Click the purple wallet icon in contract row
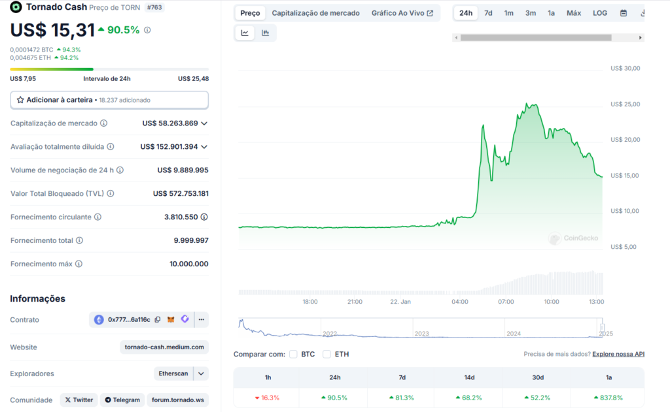The width and height of the screenshot is (670, 412). point(185,319)
